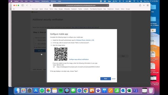Open the Android app link

(x=88, y=40)
